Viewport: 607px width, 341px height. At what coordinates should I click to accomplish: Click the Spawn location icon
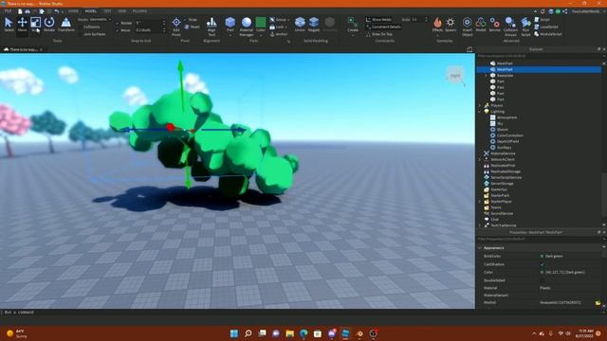coord(451,25)
